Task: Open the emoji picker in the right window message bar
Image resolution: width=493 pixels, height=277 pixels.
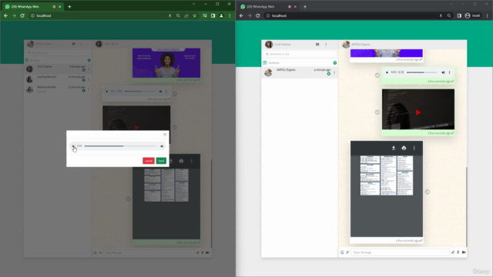Action: tap(342, 252)
